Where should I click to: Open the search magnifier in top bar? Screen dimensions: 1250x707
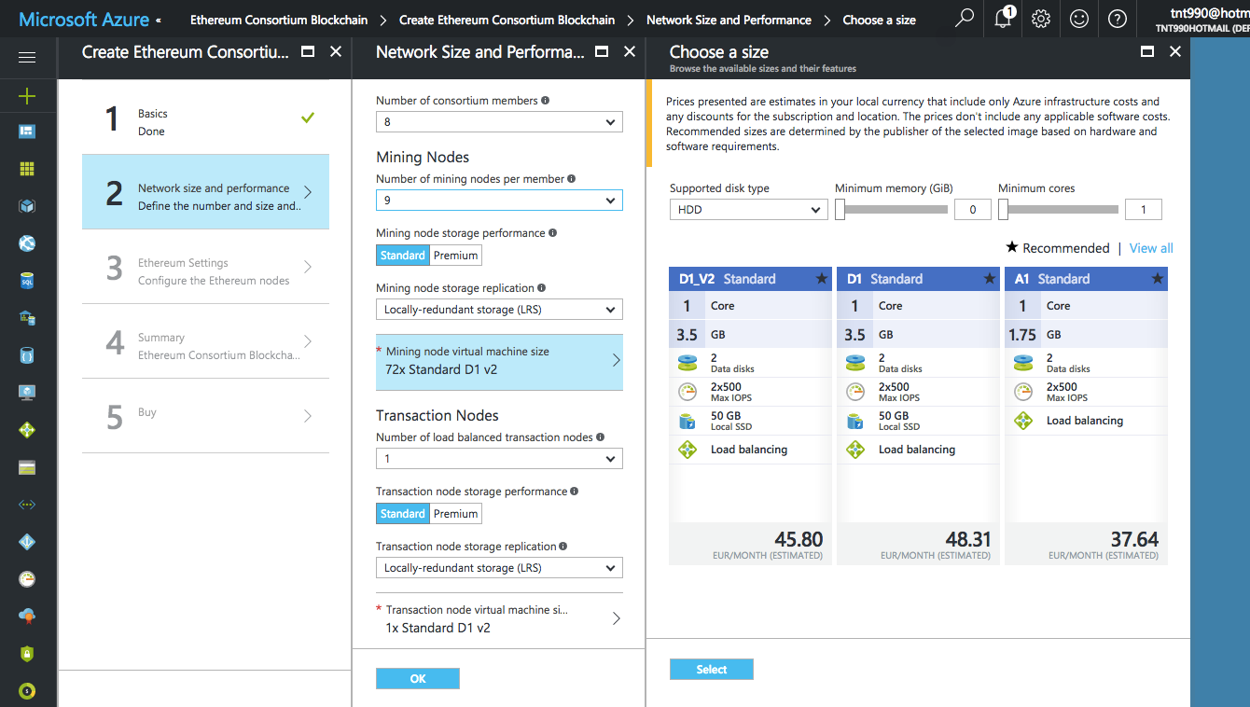click(x=965, y=19)
